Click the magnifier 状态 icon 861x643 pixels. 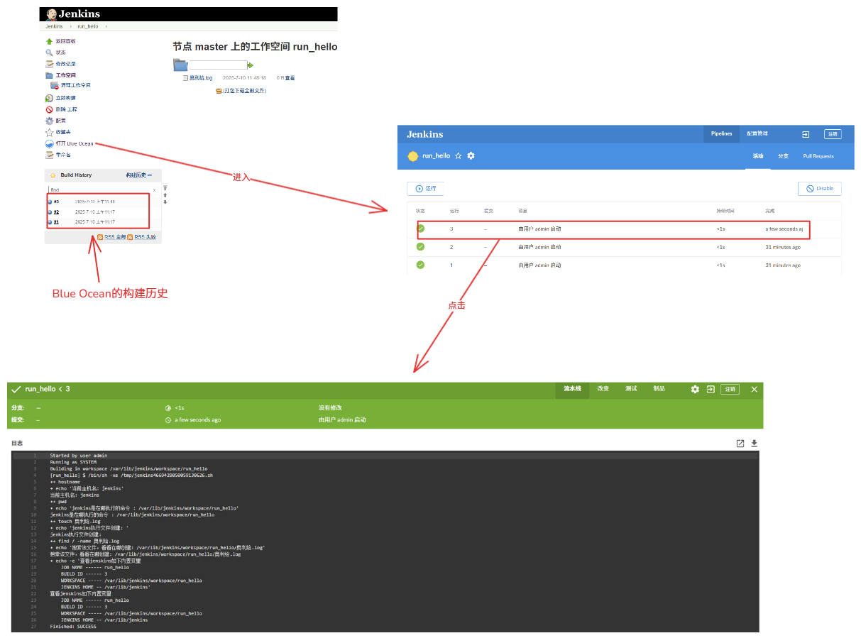(49, 53)
